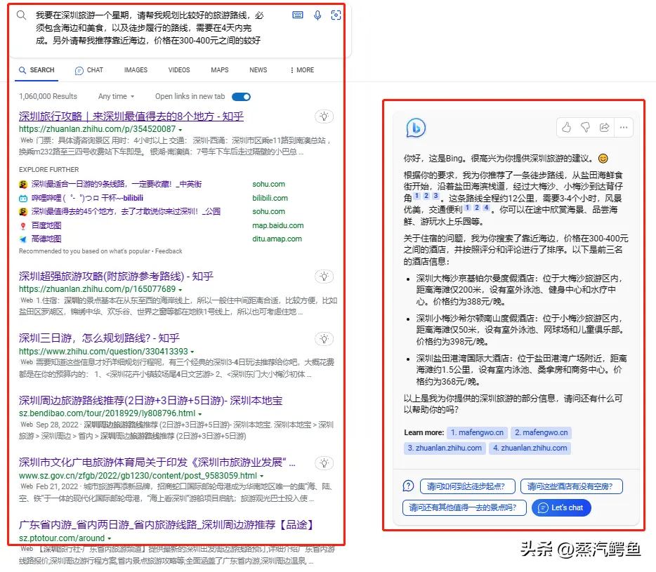The height and width of the screenshot is (572, 656).
Task: Open the 深圳市文化广电旅游体育局 result link
Action: coord(157,462)
